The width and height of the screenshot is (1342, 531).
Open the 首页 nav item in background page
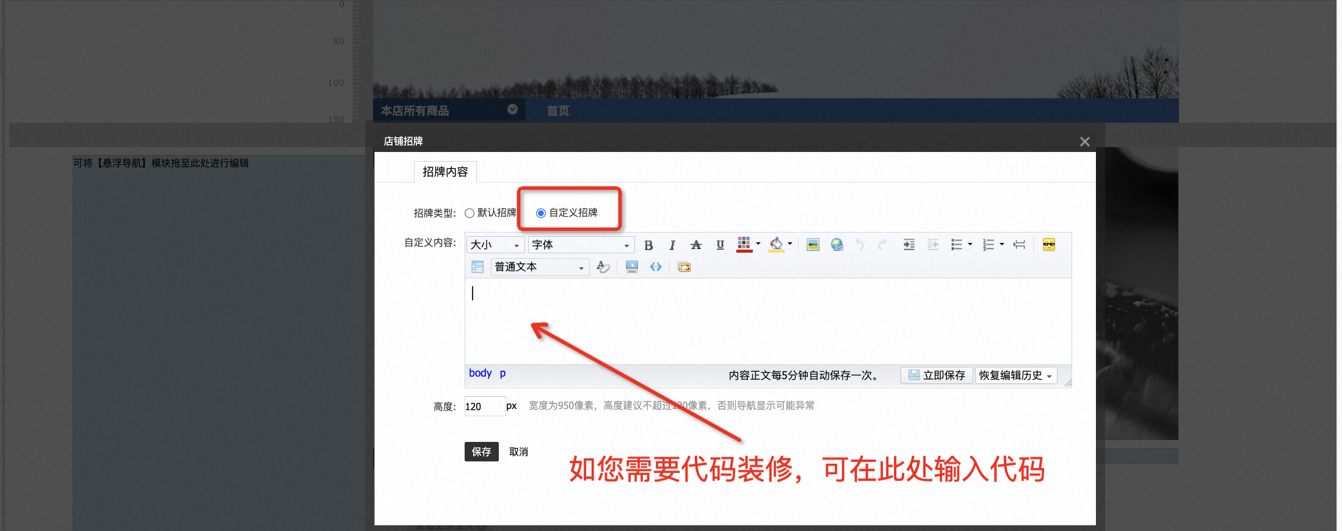pos(557,110)
